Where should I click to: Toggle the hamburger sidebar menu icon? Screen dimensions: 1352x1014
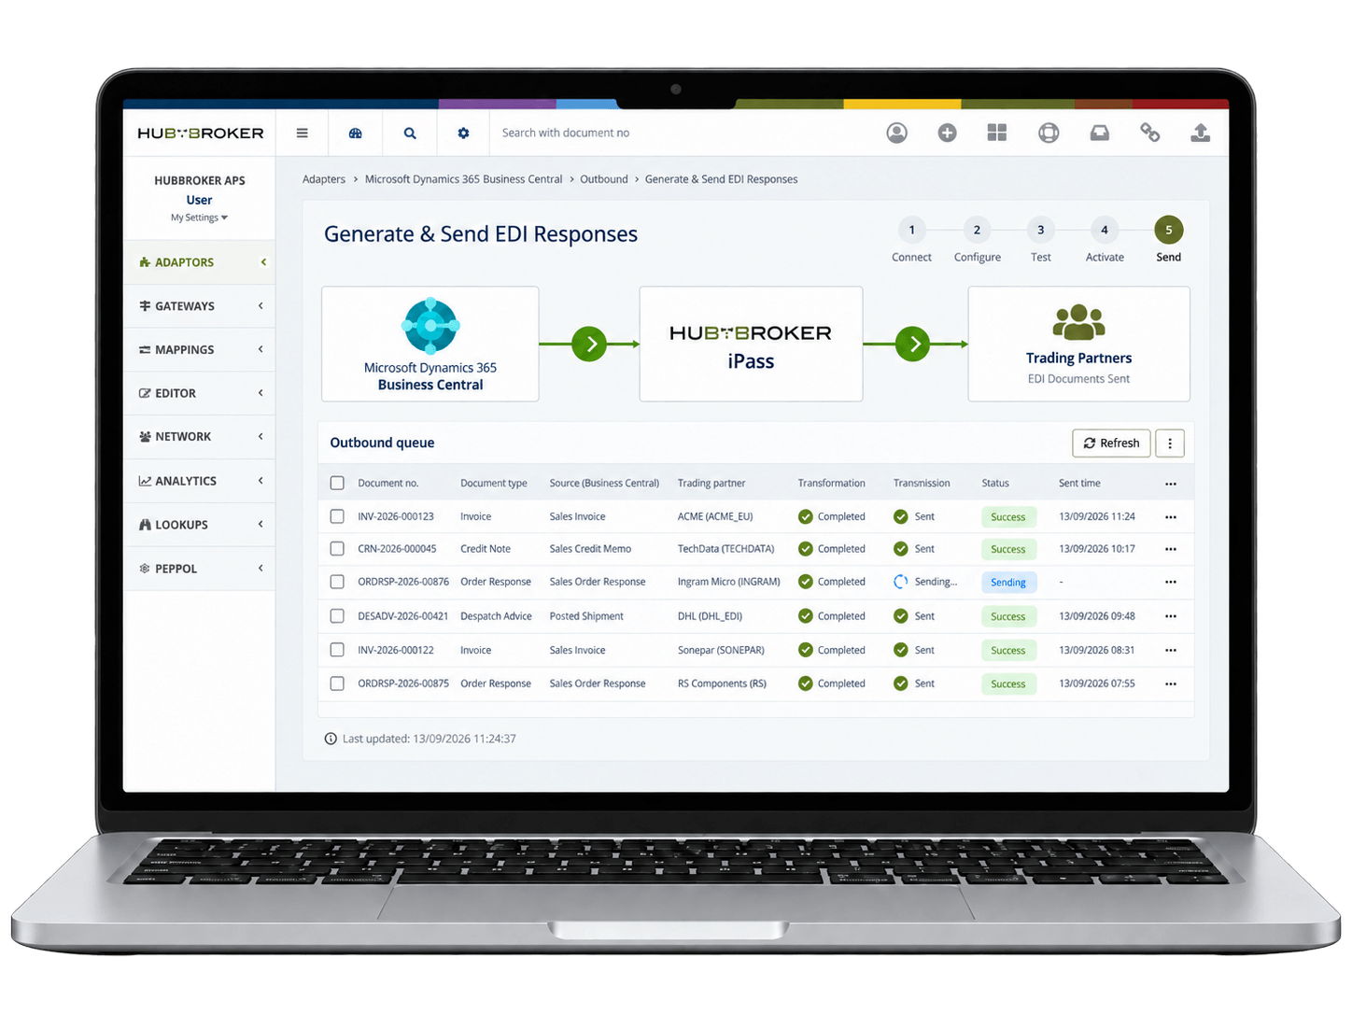[302, 134]
